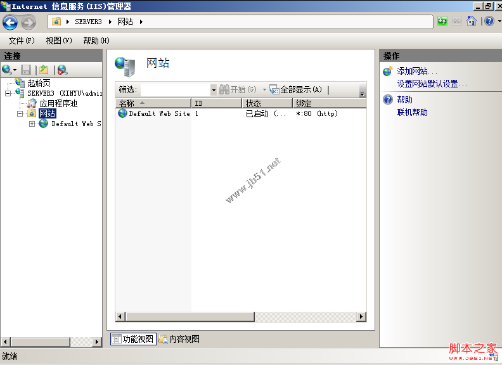Click 全部显示(A) to show all
This screenshot has width=502, height=365.
[295, 89]
